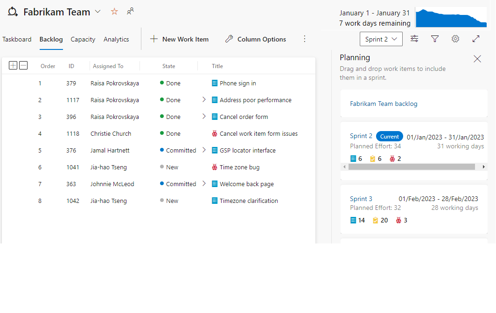Open backlog view options
Screen dimensions: 496x313
tap(414, 39)
